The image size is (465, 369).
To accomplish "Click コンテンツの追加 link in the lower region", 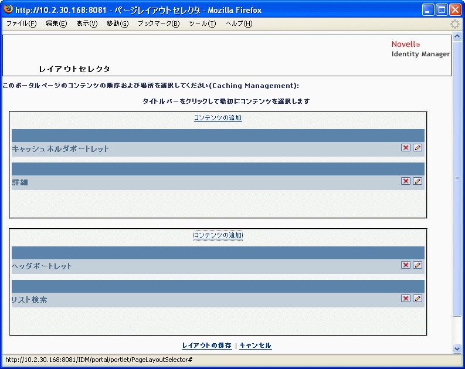I will click(218, 235).
